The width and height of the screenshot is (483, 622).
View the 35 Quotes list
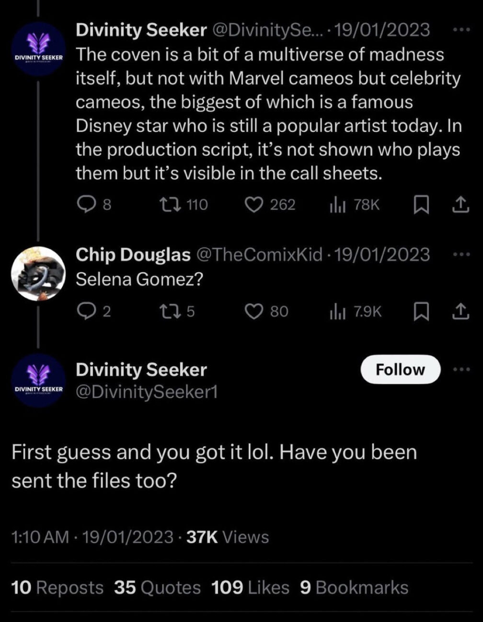157,588
